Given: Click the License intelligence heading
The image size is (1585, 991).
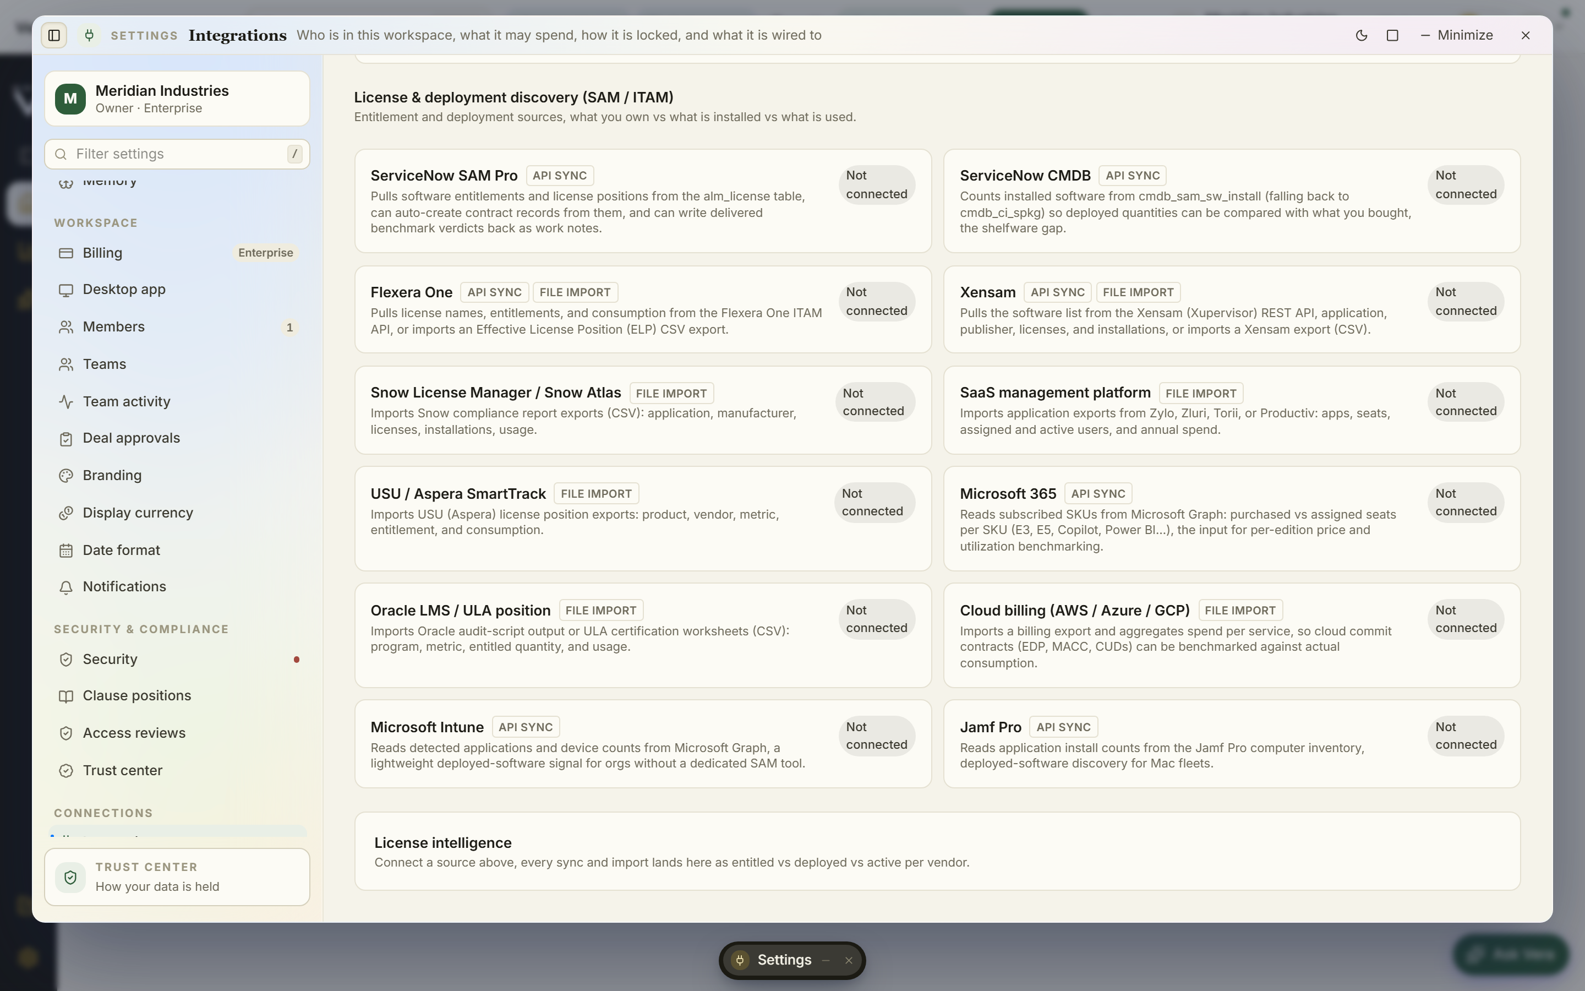Looking at the screenshot, I should pos(442,843).
